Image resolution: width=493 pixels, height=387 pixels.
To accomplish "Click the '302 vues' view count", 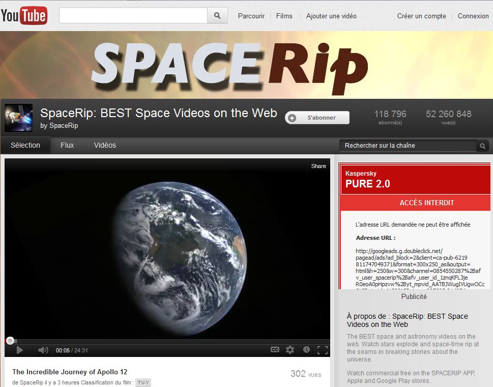I will pos(306,374).
